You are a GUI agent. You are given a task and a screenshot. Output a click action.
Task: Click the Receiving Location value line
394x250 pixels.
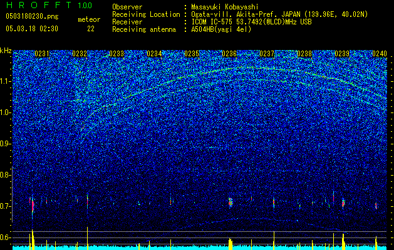pos(279,14)
